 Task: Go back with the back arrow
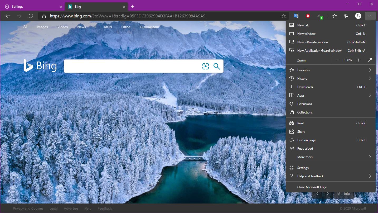(8, 16)
